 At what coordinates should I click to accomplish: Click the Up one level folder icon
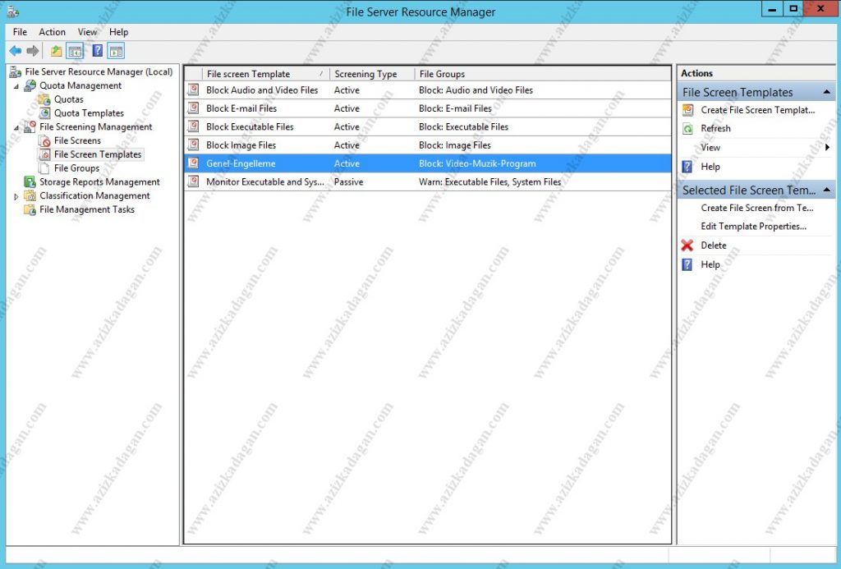[x=56, y=51]
